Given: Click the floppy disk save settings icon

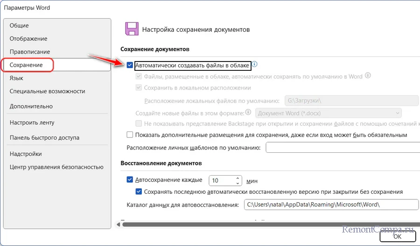Looking at the screenshot, I should click(131, 29).
